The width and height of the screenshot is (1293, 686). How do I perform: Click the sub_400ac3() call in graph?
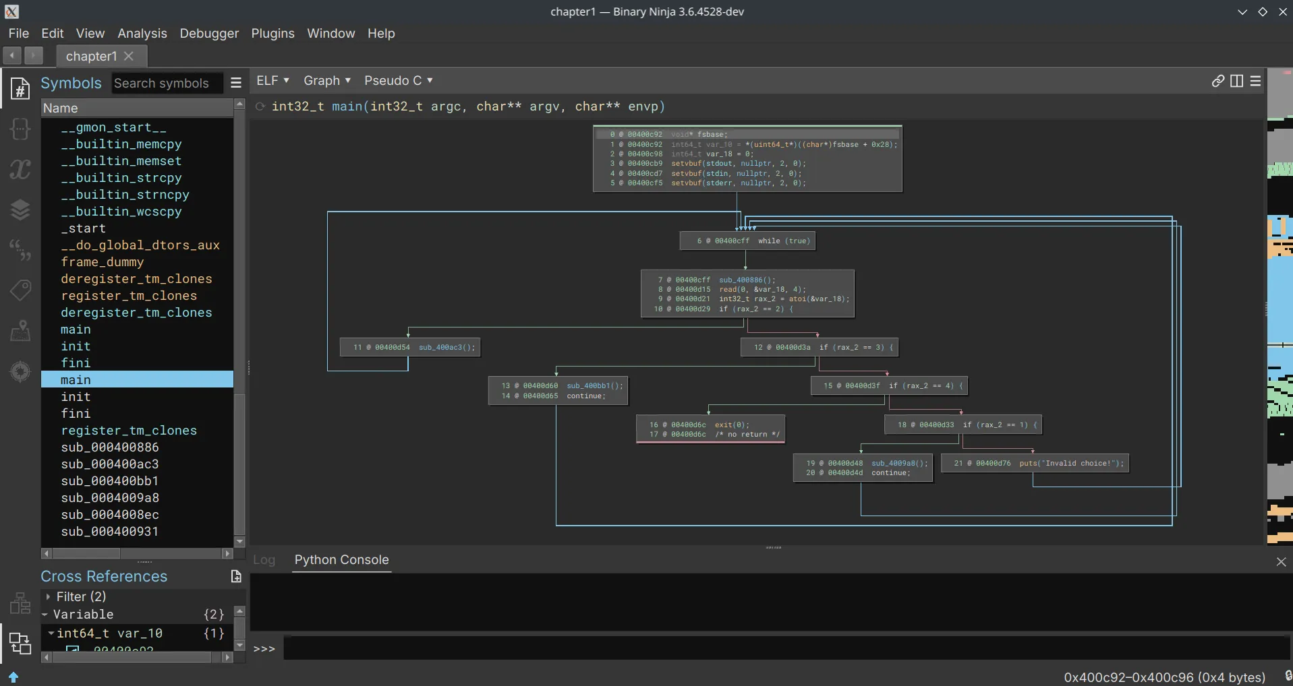[x=447, y=348]
